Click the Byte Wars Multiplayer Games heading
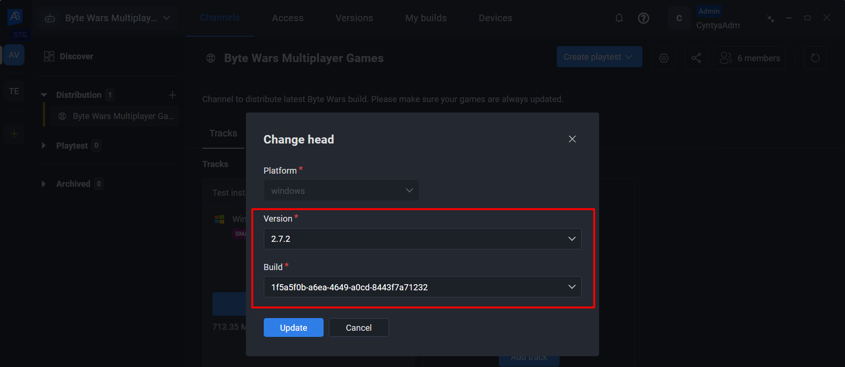The image size is (845, 367). click(304, 58)
